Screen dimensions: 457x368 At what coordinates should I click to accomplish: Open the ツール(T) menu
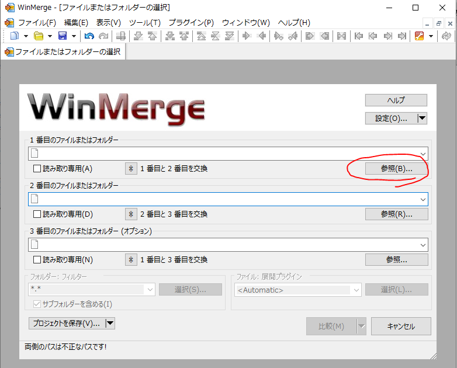pyautogui.click(x=145, y=22)
